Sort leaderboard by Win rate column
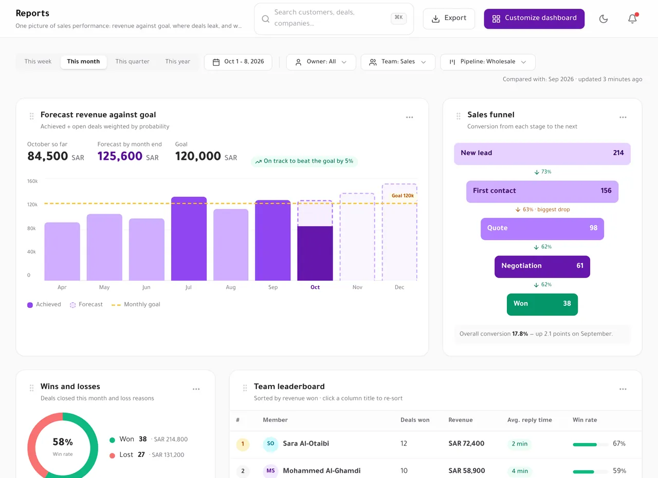Image resolution: width=658 pixels, height=478 pixels. (584, 420)
